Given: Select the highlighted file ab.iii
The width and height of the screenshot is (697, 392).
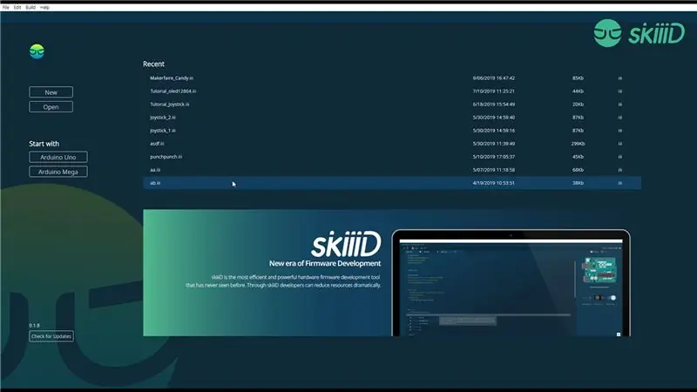Looking at the screenshot, I should click(x=392, y=183).
